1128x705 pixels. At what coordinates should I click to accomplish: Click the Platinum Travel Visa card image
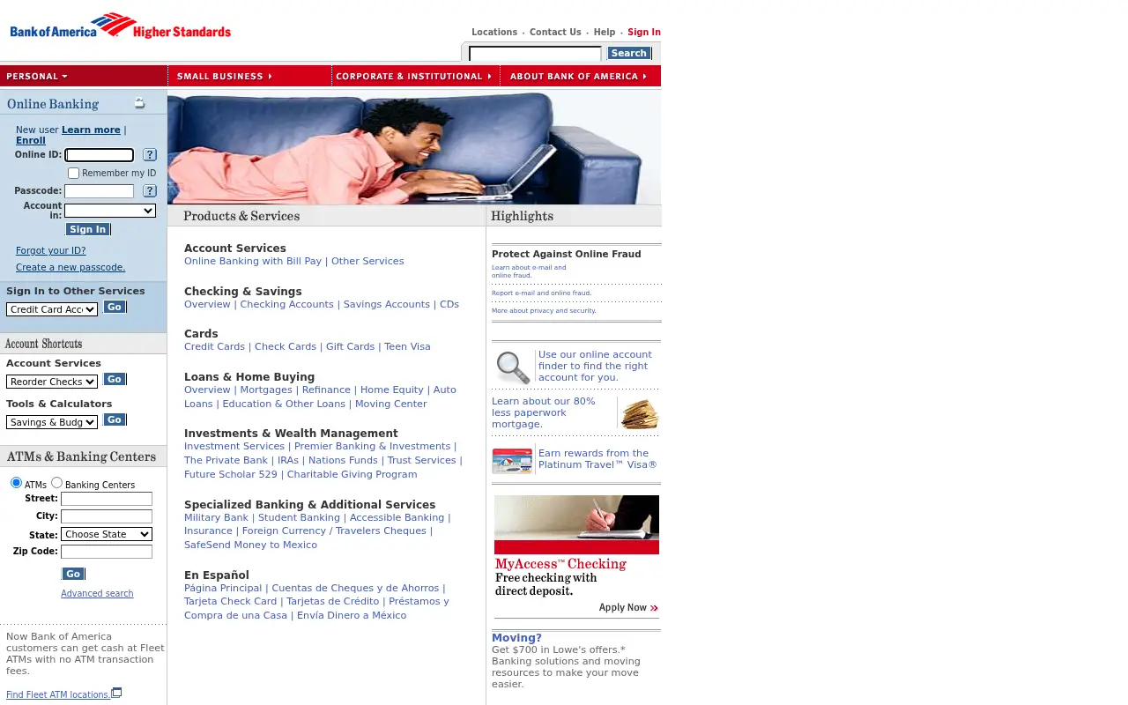tap(512, 461)
